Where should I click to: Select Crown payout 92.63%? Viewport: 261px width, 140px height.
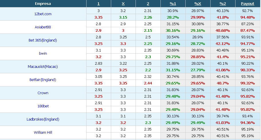[x=248, y=90]
